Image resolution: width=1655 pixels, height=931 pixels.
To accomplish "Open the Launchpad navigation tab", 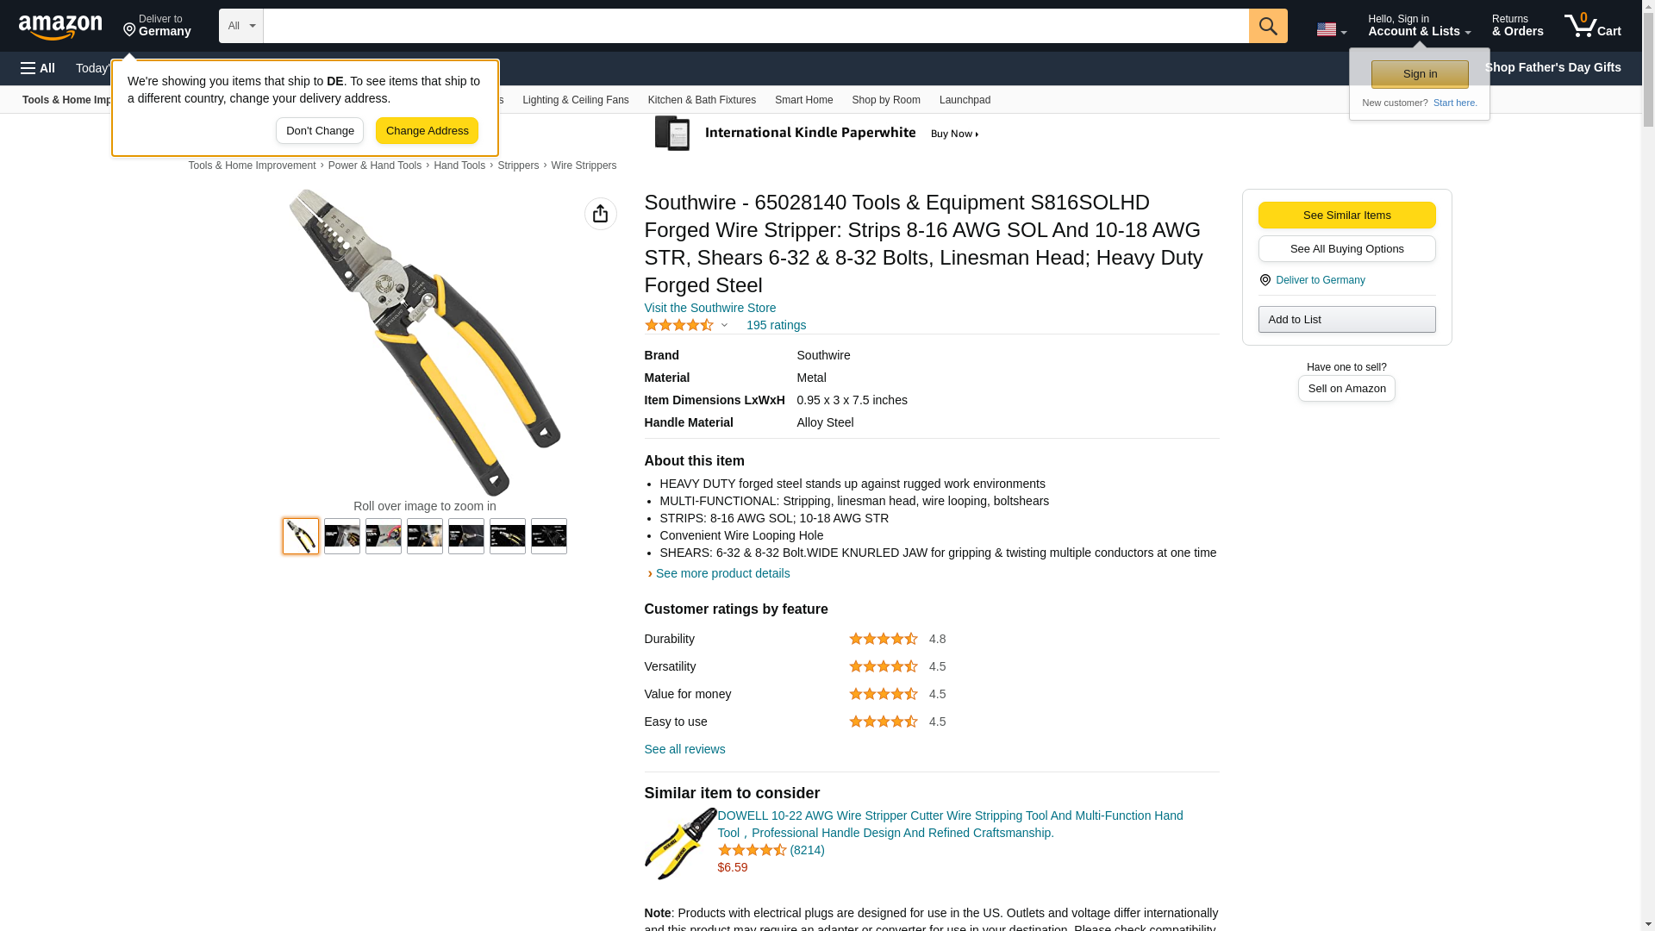I will point(965,100).
